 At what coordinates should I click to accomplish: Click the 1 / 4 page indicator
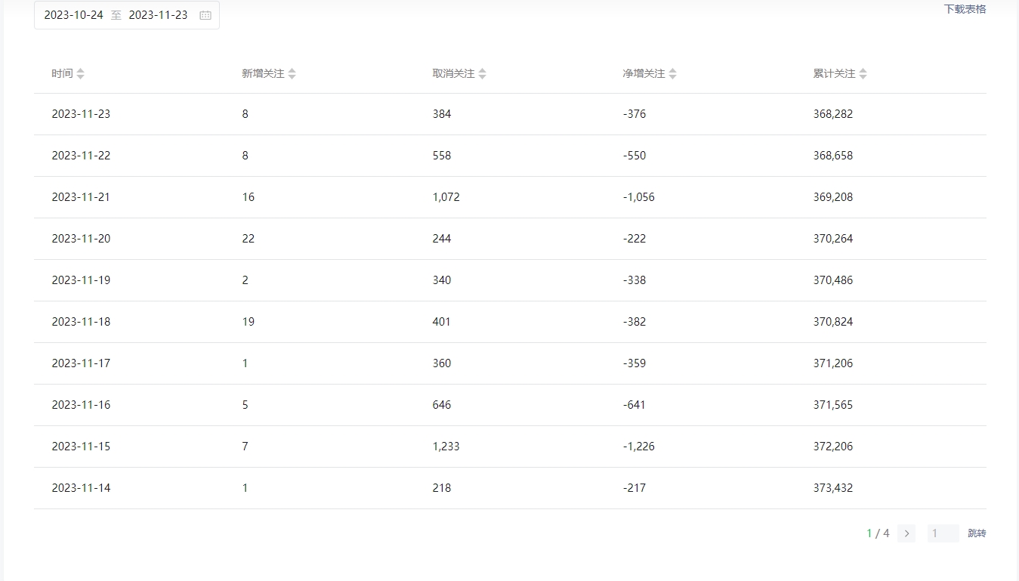[x=878, y=533]
